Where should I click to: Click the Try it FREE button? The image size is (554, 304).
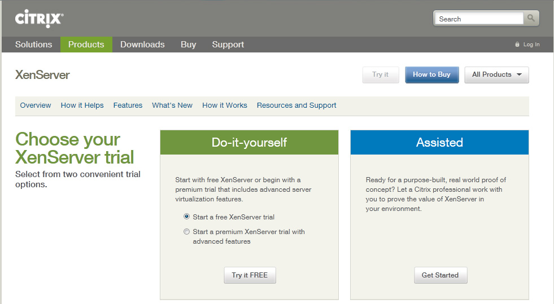pos(250,275)
